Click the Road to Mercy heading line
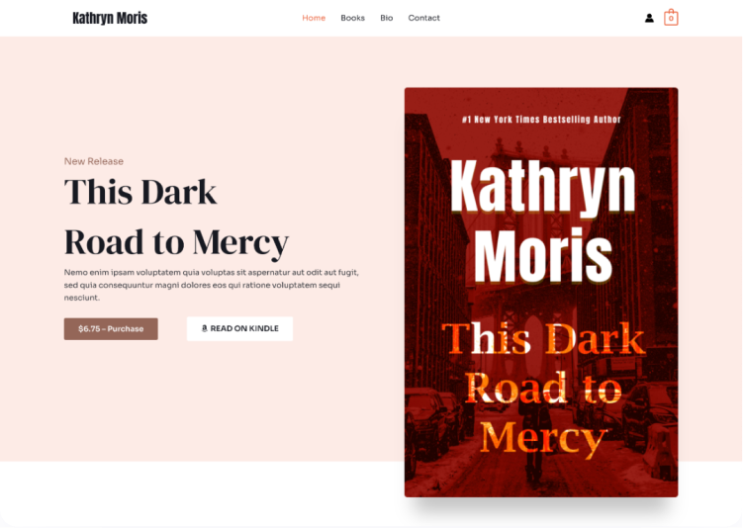The image size is (743, 528). (176, 242)
